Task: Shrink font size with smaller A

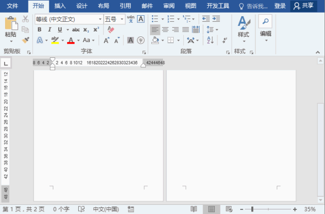Action: pyautogui.click(x=117, y=40)
